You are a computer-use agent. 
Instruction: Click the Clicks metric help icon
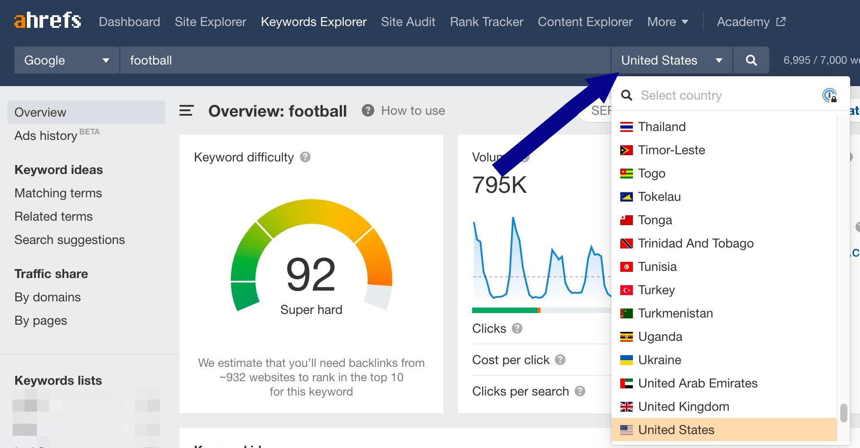coord(517,328)
